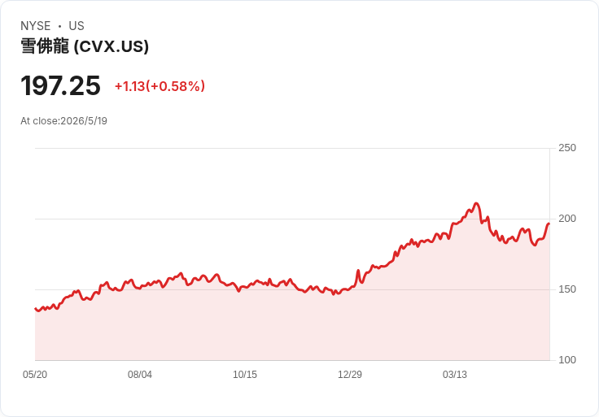Click the sharp spike just after 12/29
The height and width of the screenshot is (417, 599).
point(358,271)
